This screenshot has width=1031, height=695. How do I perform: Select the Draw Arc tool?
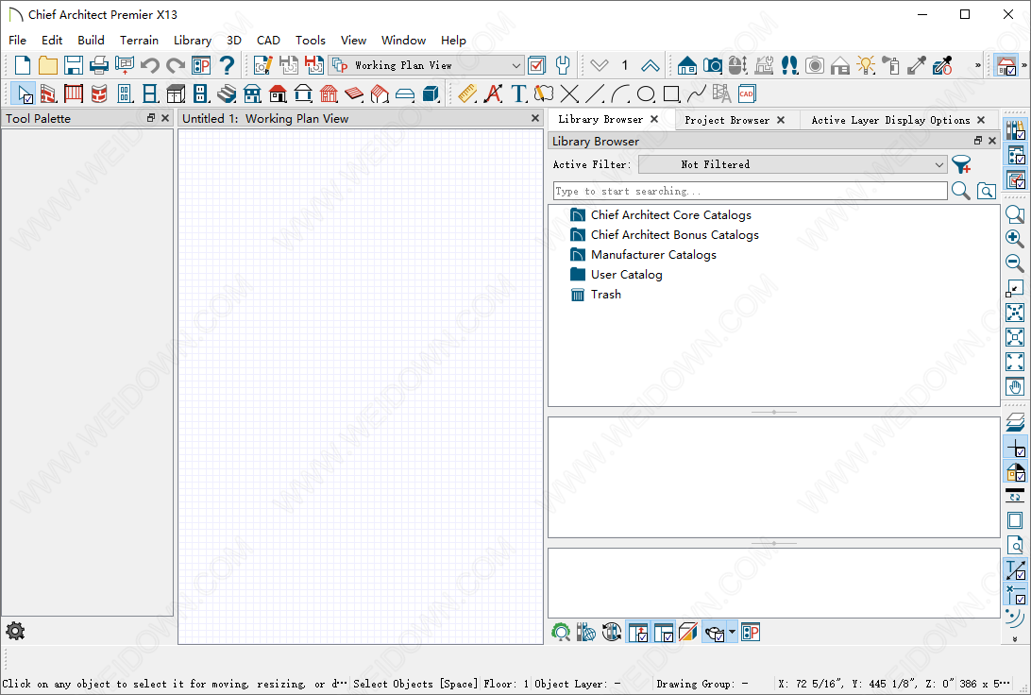(x=620, y=94)
